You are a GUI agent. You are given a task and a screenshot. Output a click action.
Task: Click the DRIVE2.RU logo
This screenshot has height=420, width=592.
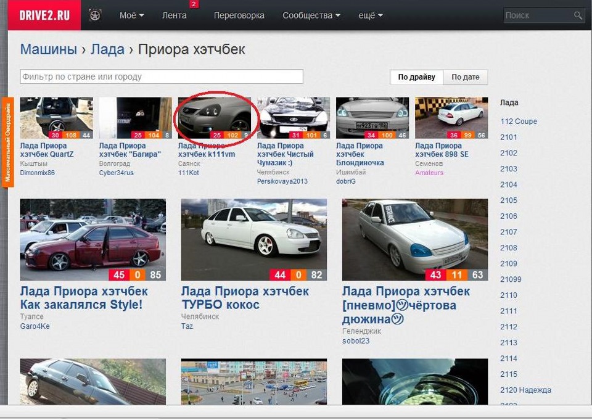pyautogui.click(x=44, y=15)
